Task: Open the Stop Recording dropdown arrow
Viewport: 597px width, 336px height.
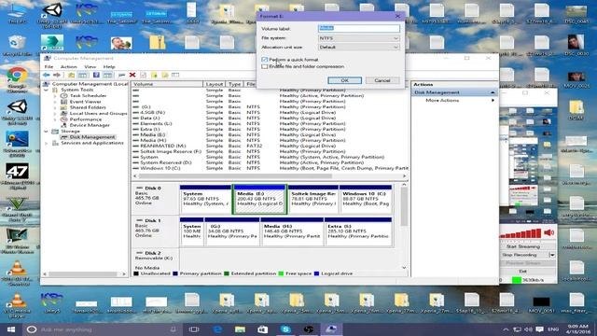Action: [x=552, y=255]
